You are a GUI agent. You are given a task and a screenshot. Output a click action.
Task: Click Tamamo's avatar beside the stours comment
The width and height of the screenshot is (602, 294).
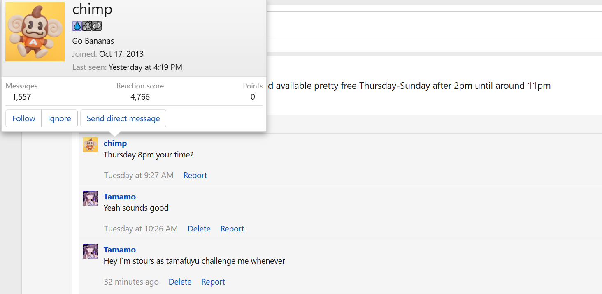tap(90, 251)
